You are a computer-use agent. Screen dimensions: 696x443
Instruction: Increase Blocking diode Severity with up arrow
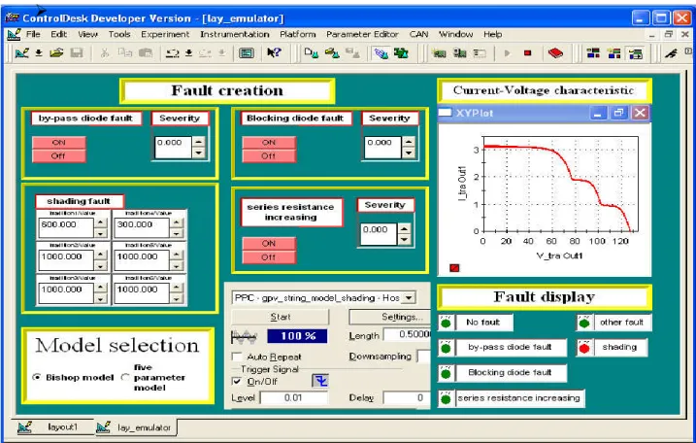tap(409, 142)
